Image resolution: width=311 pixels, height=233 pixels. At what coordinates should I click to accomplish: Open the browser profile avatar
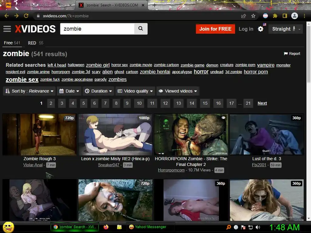coord(295,16)
